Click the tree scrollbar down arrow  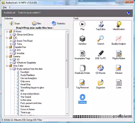point(67,114)
